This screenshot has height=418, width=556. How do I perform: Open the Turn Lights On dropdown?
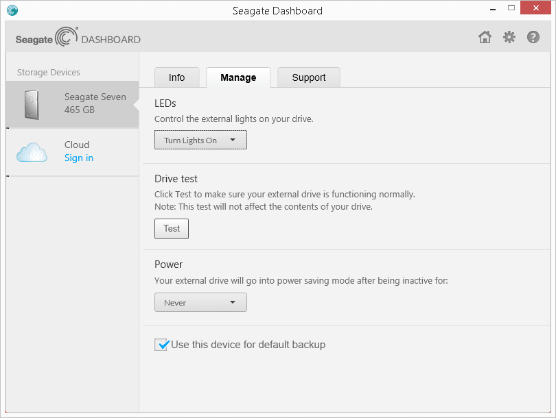(200, 140)
